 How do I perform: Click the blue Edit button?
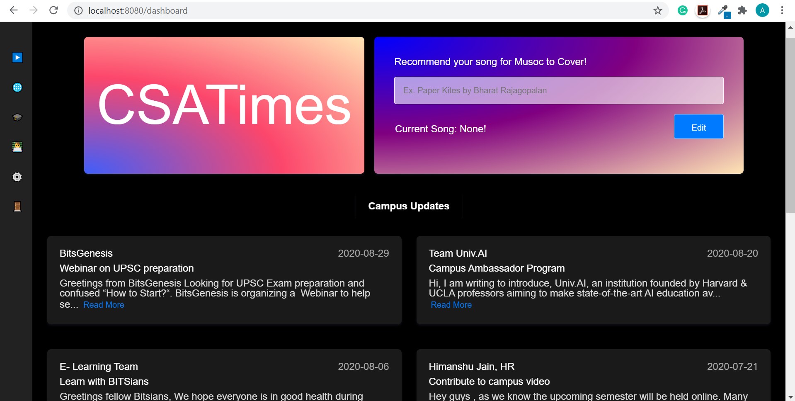tap(698, 126)
